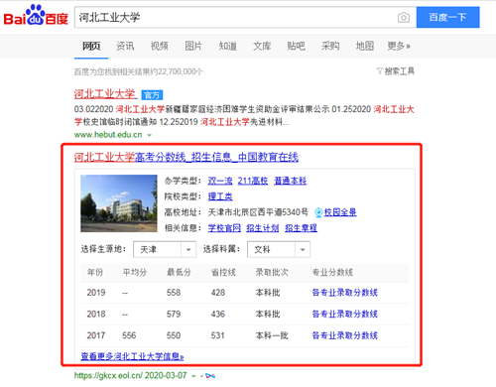Click the 2017 minimum score 550
This screenshot has height=387, width=496.
174,335
